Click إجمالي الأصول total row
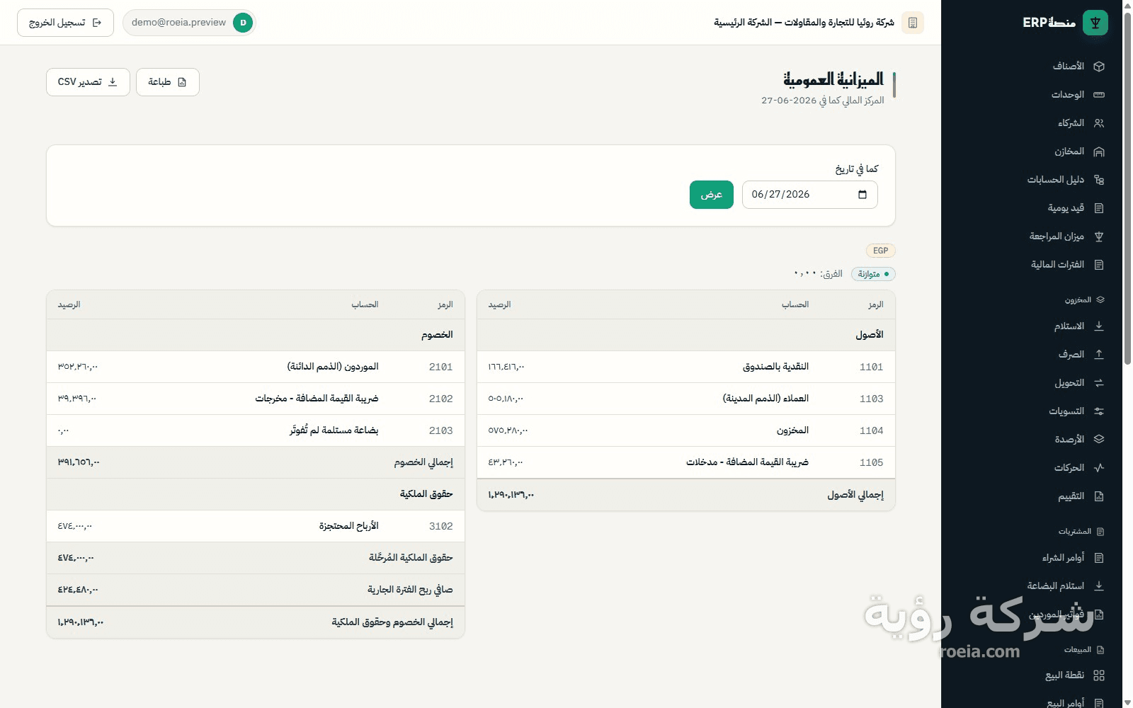The height and width of the screenshot is (708, 1133). (686, 495)
